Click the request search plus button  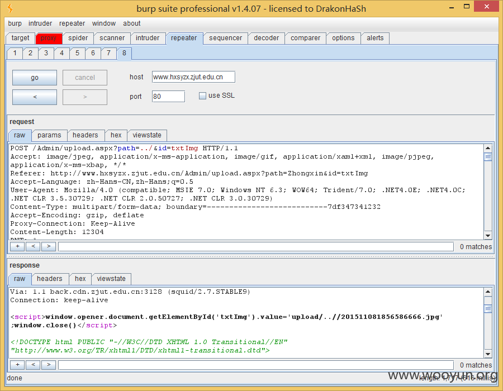18,246
